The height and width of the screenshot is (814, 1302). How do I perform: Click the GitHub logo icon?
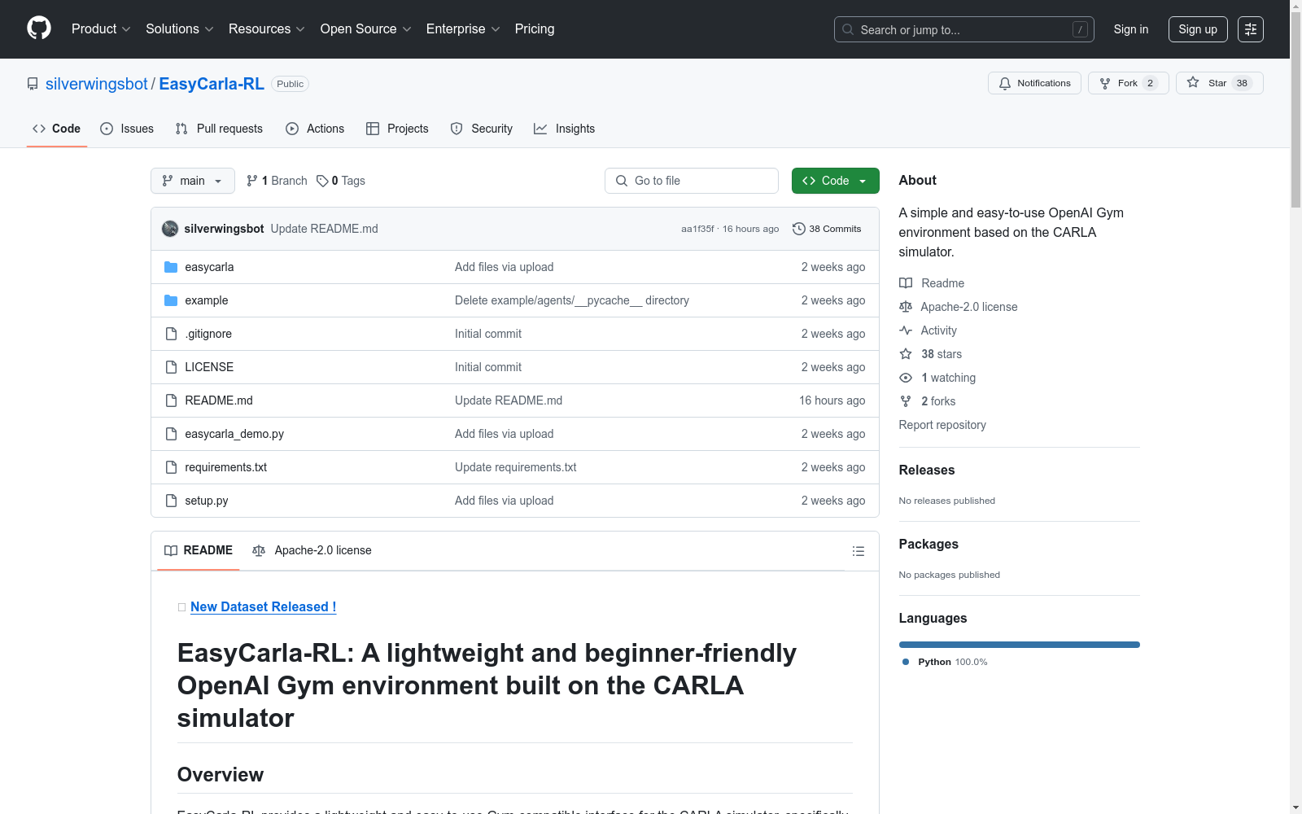39,28
